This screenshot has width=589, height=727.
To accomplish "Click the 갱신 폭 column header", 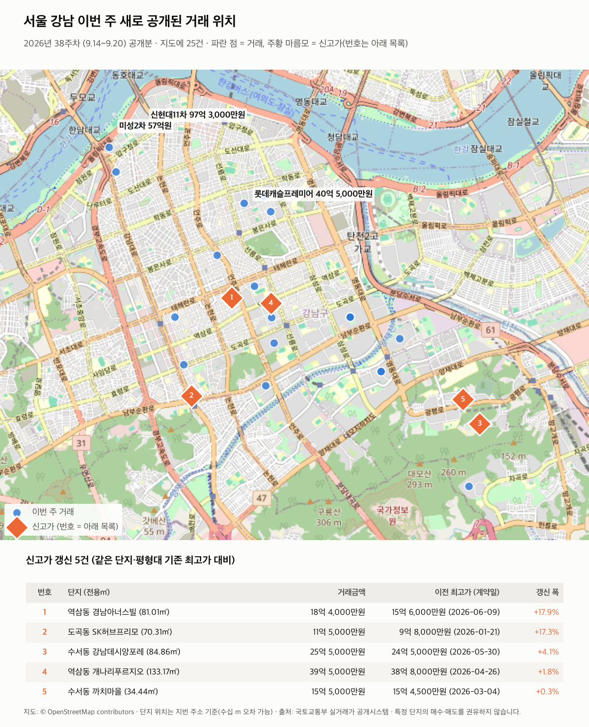I will click(547, 592).
